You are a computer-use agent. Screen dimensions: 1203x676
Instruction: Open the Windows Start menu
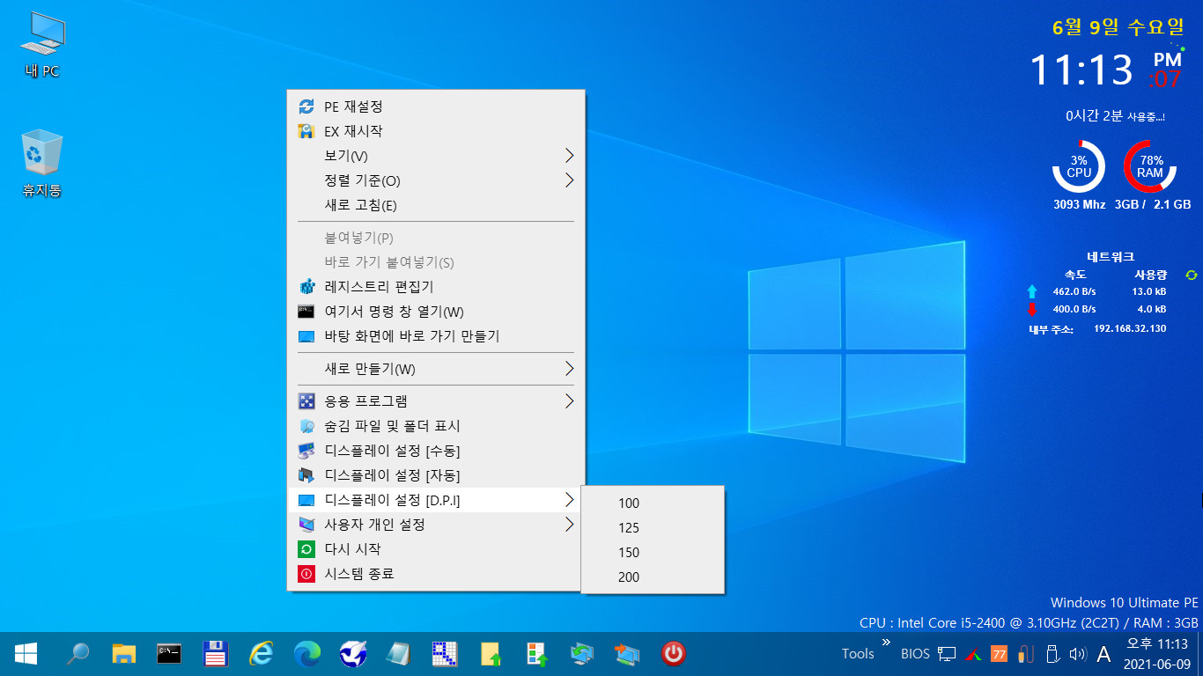(x=26, y=653)
